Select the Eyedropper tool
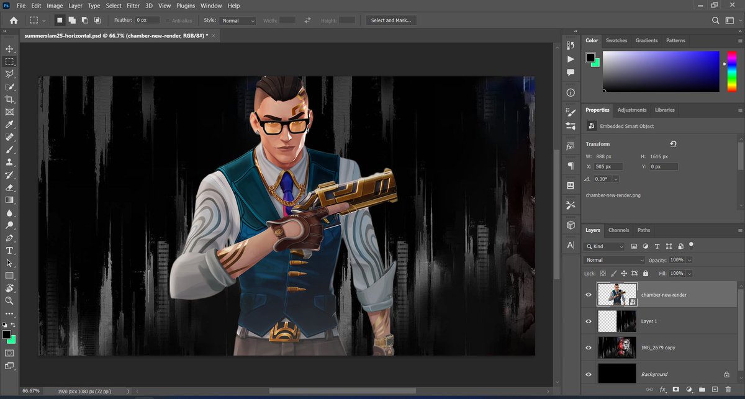 coord(9,125)
